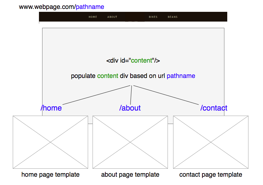Click the www.webpage.com URL text
This screenshot has height=185, width=263.
click(47, 7)
